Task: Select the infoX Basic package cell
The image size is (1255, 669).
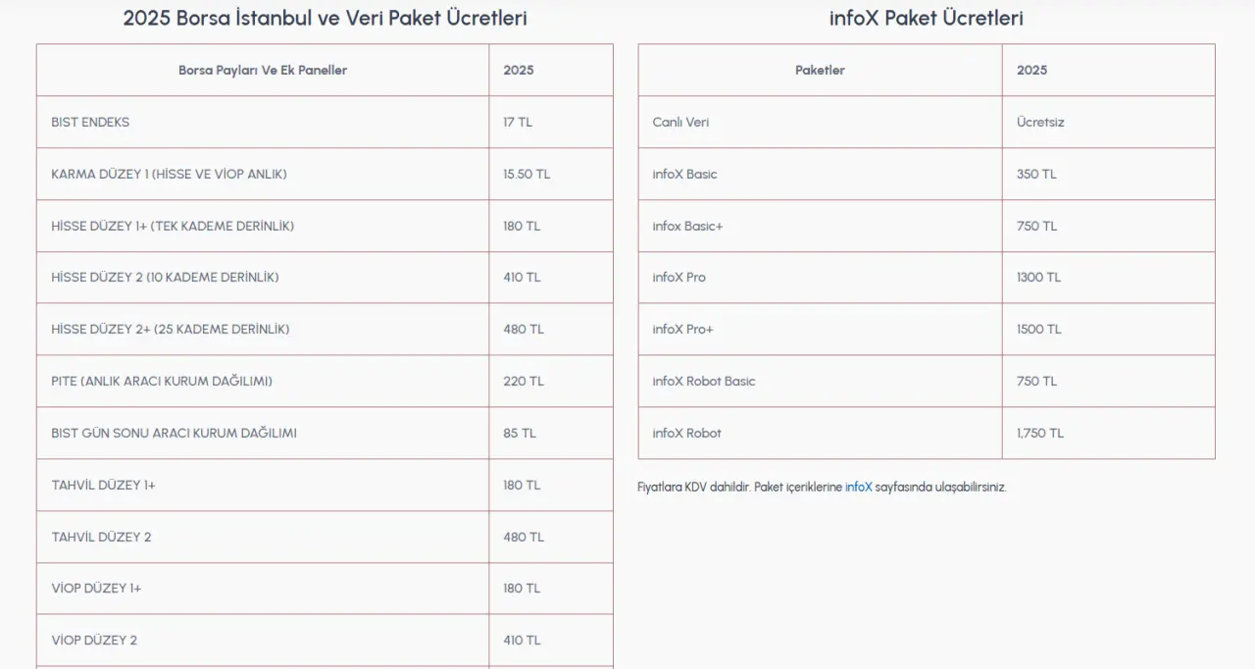Action: point(684,175)
